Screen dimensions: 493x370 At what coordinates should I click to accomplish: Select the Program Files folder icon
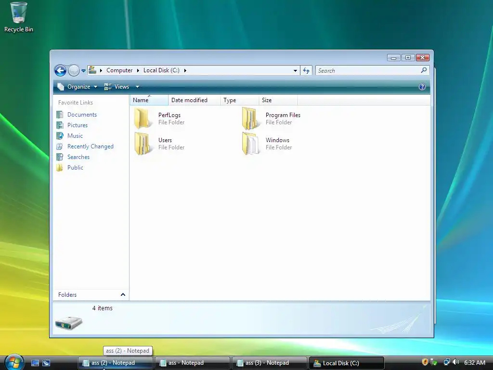(x=250, y=119)
